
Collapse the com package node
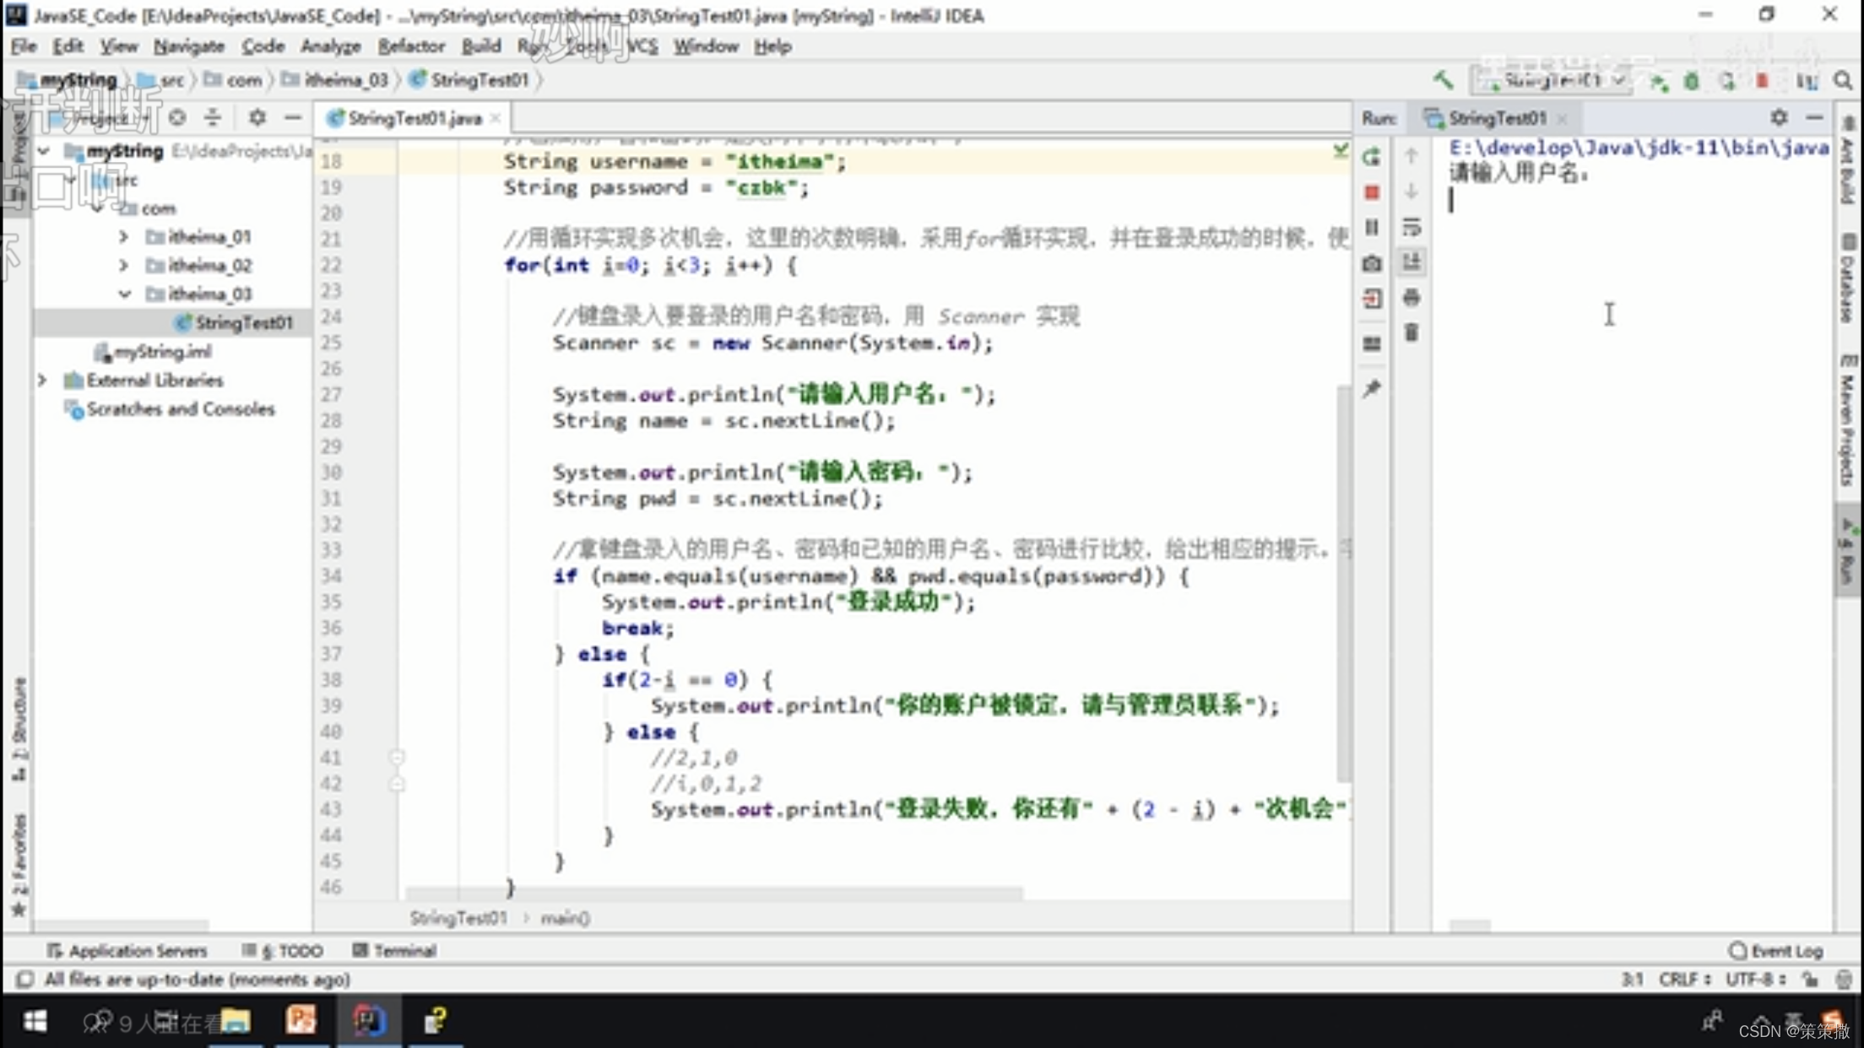point(97,208)
